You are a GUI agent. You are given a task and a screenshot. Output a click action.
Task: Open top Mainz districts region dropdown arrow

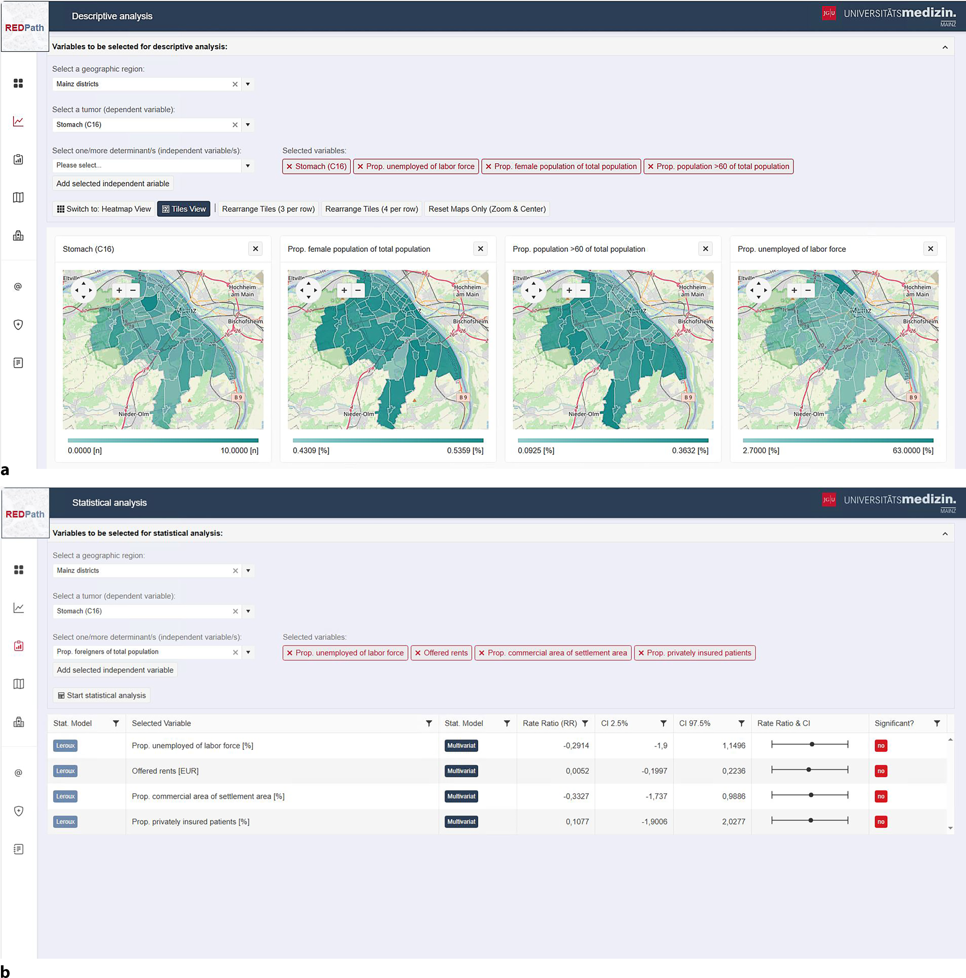248,84
